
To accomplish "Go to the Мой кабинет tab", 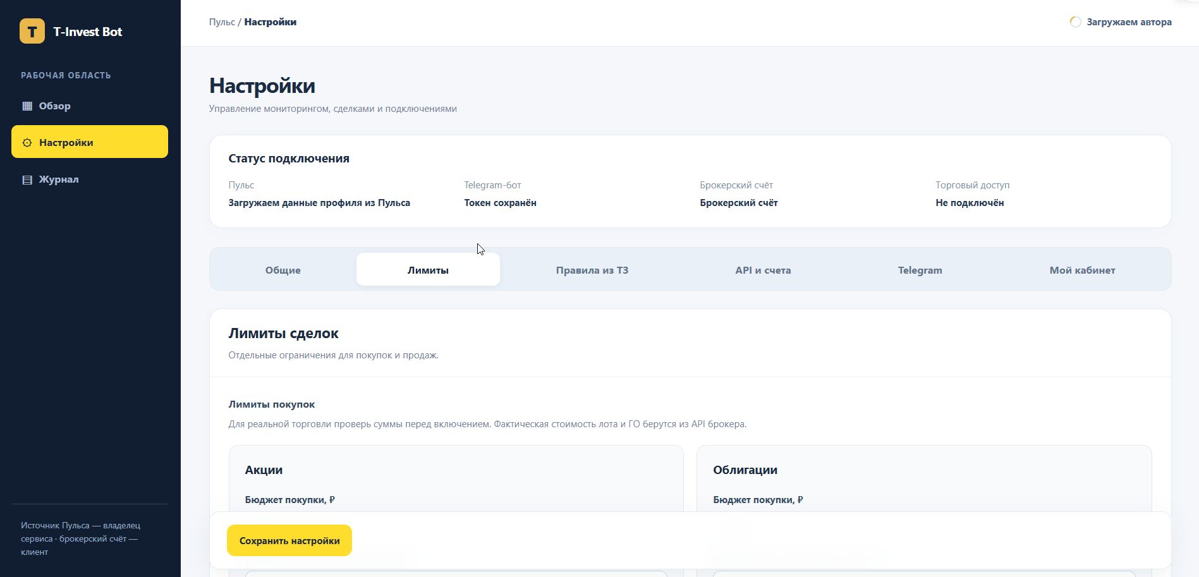I will click(x=1082, y=270).
